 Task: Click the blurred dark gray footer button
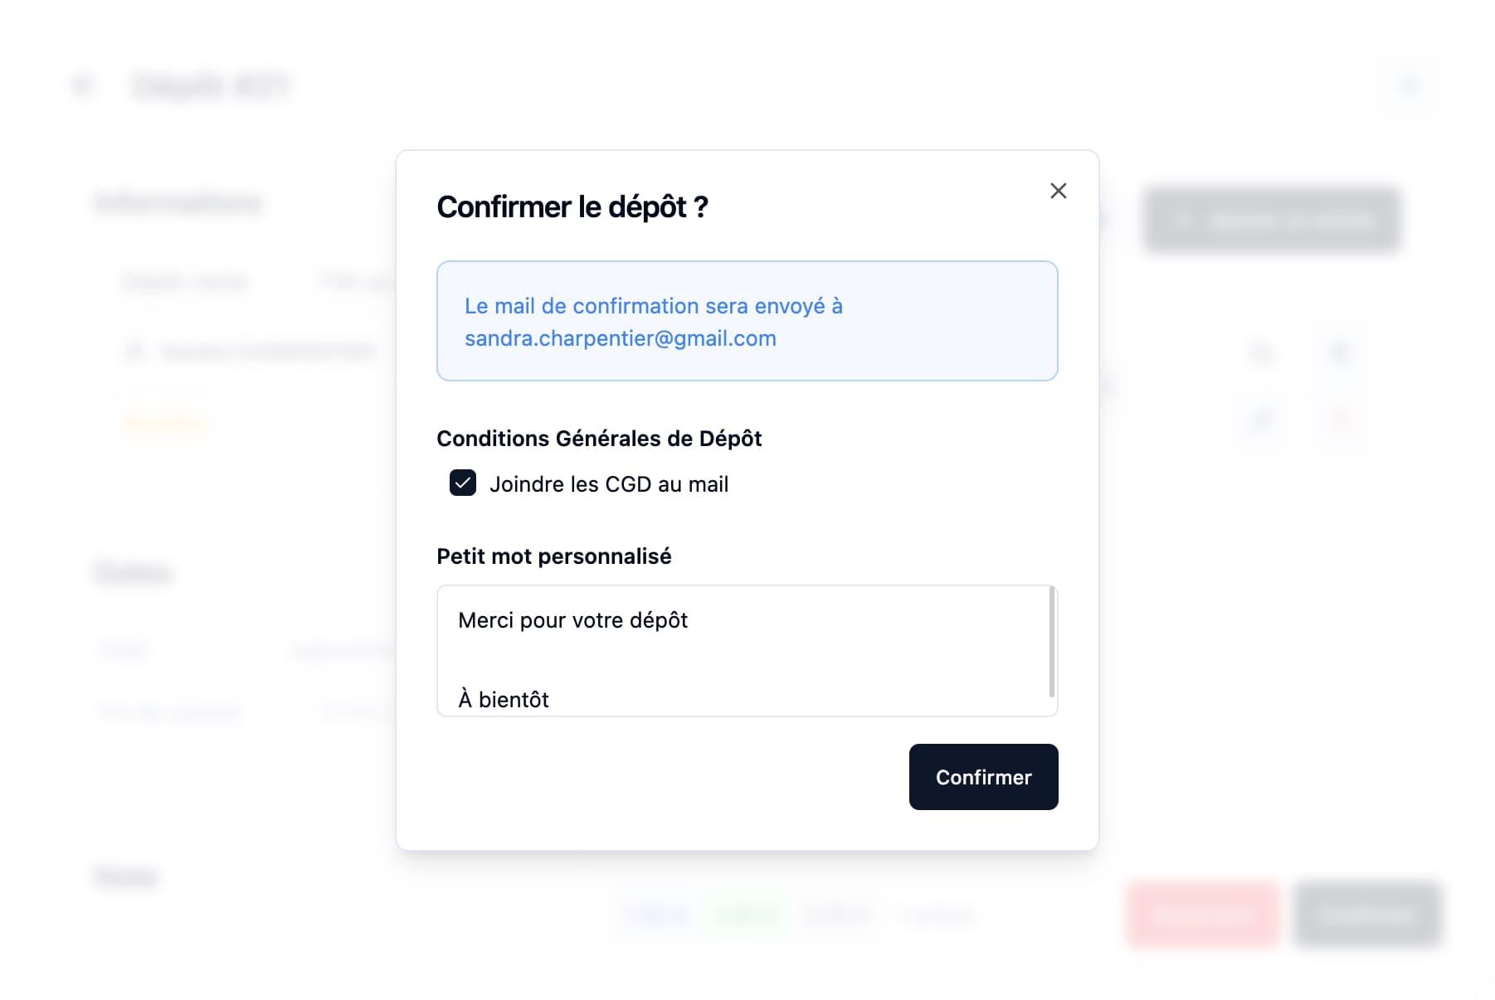point(1366,915)
